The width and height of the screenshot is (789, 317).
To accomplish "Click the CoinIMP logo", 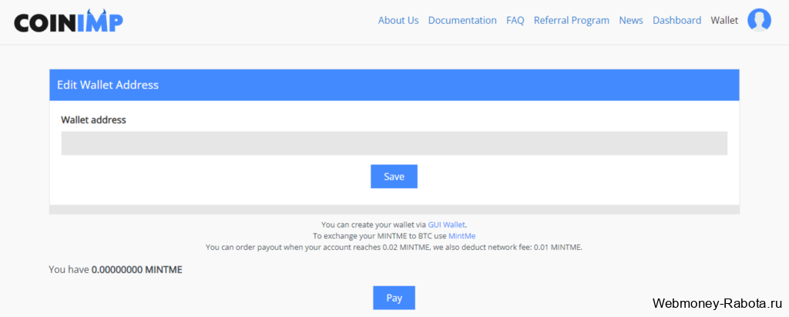I will coord(69,21).
